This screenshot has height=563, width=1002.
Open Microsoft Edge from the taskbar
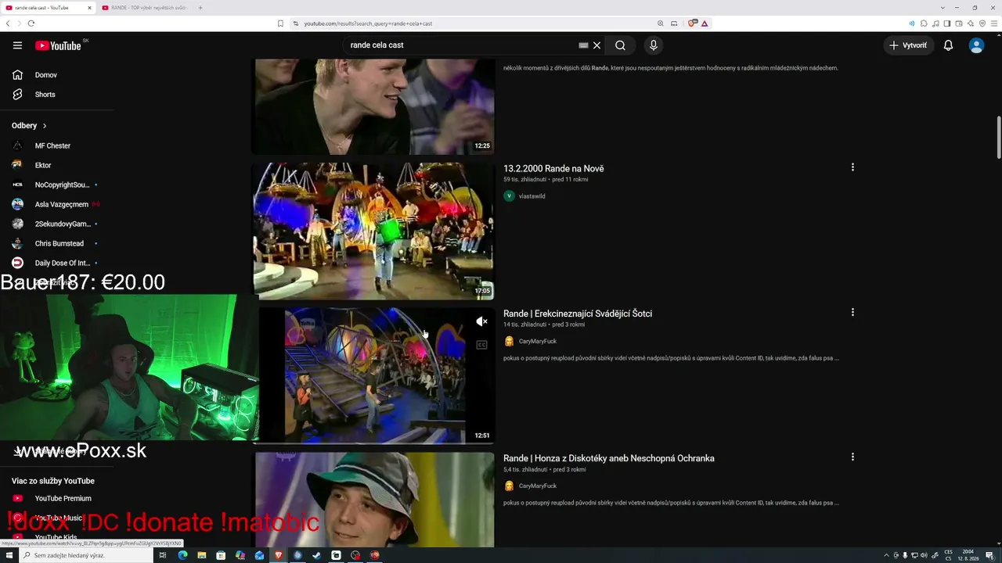tap(182, 555)
